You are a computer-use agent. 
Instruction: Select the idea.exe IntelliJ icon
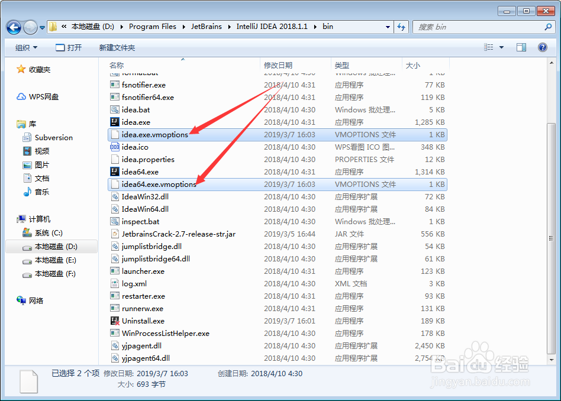(x=114, y=122)
